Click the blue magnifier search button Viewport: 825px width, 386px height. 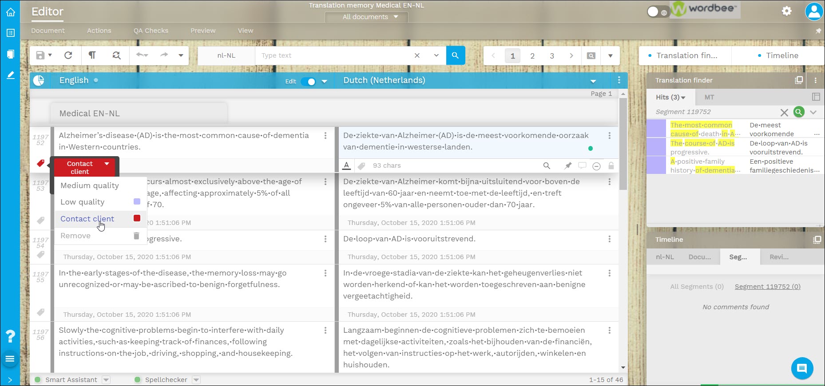click(x=455, y=55)
